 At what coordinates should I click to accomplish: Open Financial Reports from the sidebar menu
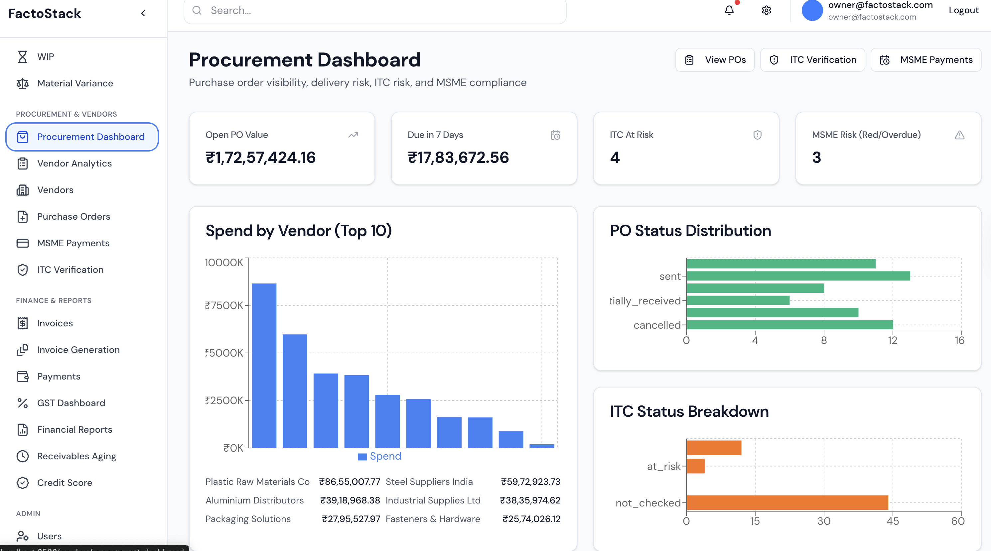(x=74, y=429)
